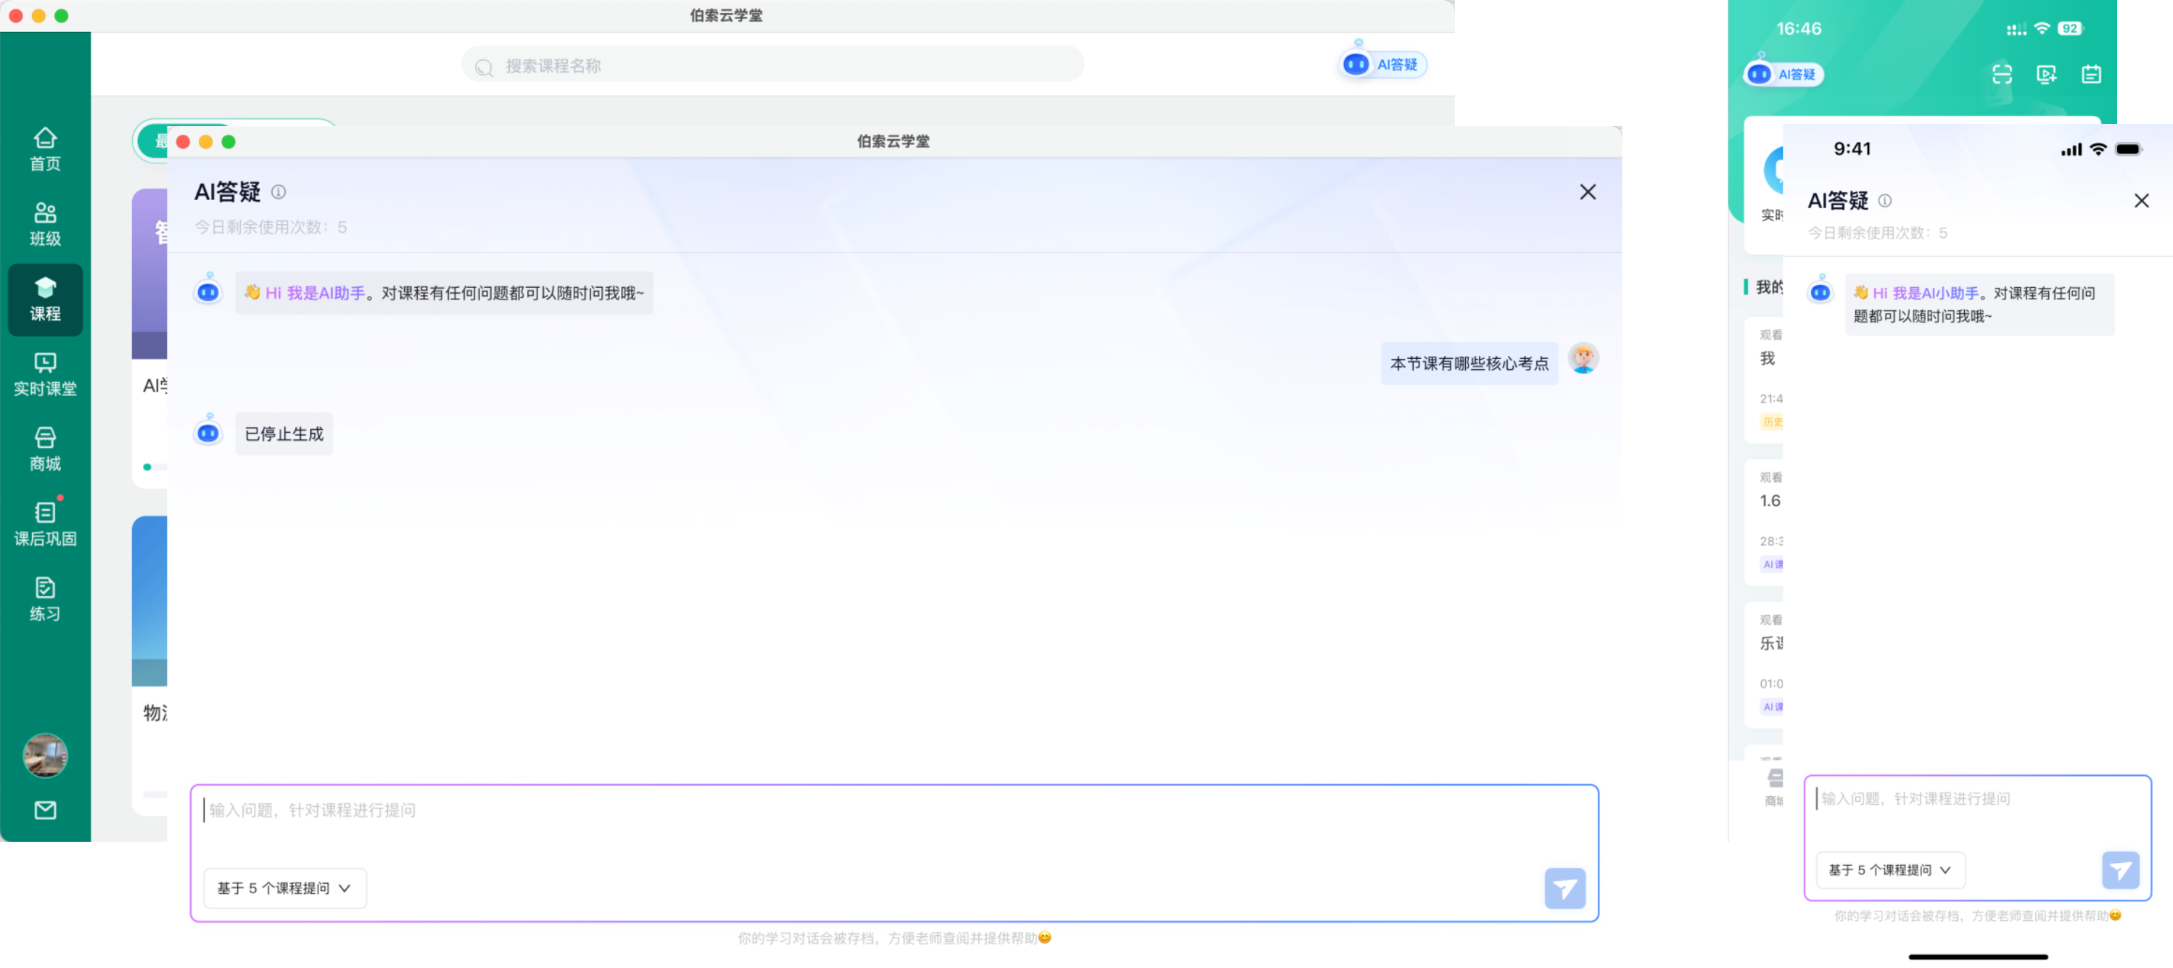The width and height of the screenshot is (2173, 968).
Task: Expand desktop 基于 5 个课程提问 dropdown
Action: (284, 888)
